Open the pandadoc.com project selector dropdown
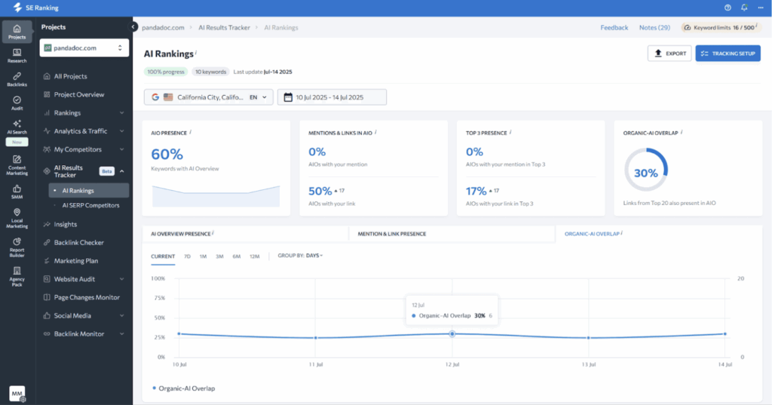772x405 pixels. [83, 48]
